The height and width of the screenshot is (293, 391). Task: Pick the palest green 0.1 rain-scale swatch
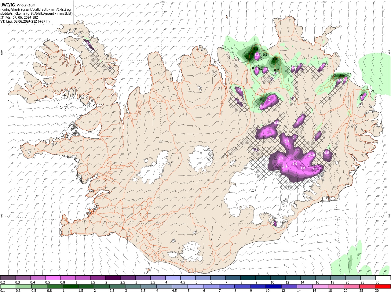click(8, 286)
